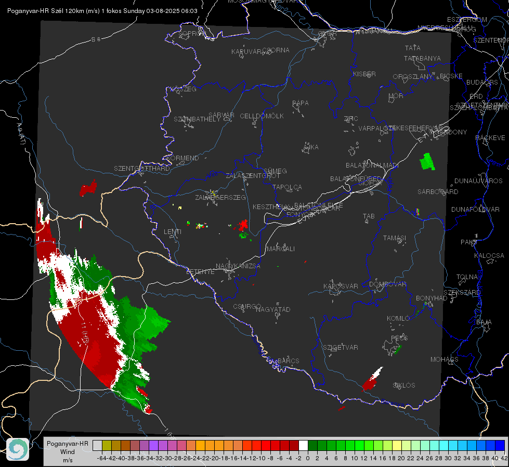Select the CELLDÖMÖLK label
Image resolution: width=509 pixels, height=467 pixels.
pyautogui.click(x=262, y=116)
